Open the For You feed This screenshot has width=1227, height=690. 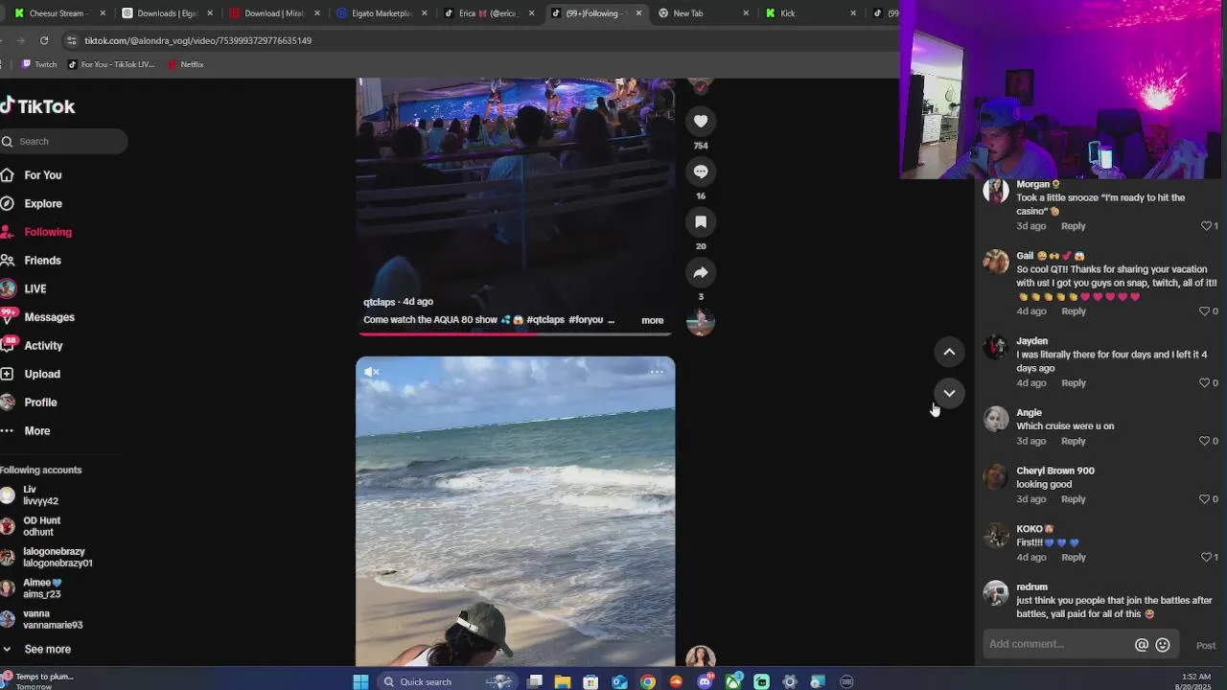point(32,175)
